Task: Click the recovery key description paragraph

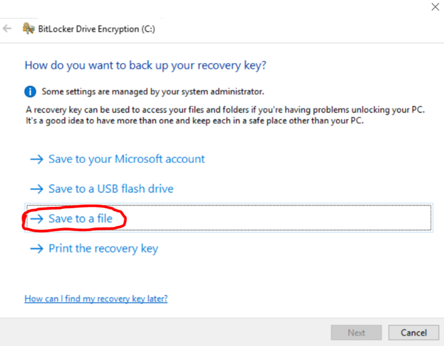Action: (225, 116)
